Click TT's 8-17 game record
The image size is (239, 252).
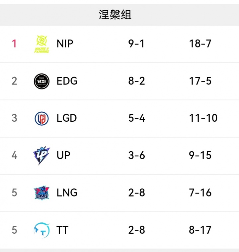click(200, 230)
